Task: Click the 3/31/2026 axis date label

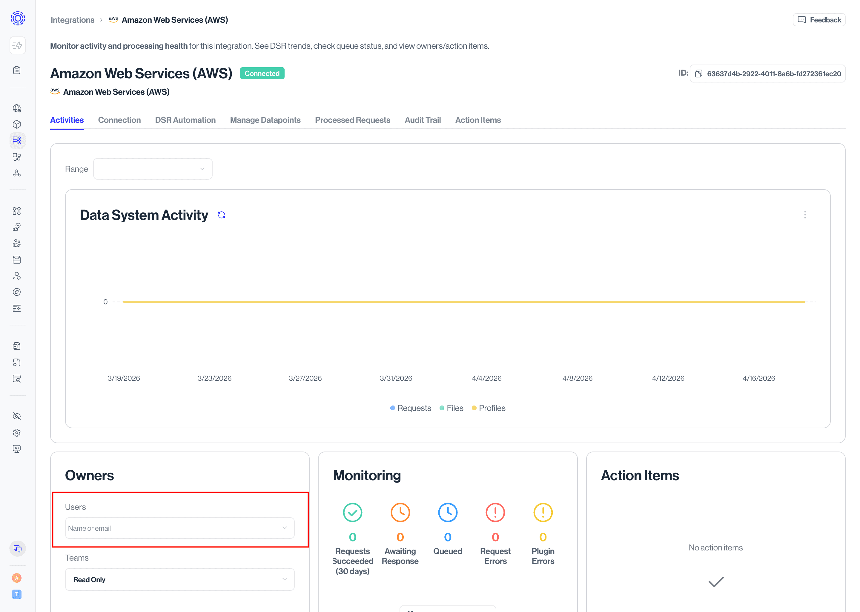Action: coord(396,378)
